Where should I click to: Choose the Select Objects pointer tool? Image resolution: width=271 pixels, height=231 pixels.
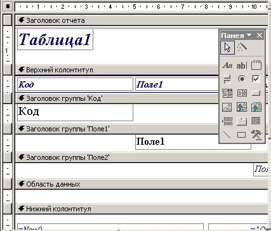click(x=227, y=48)
